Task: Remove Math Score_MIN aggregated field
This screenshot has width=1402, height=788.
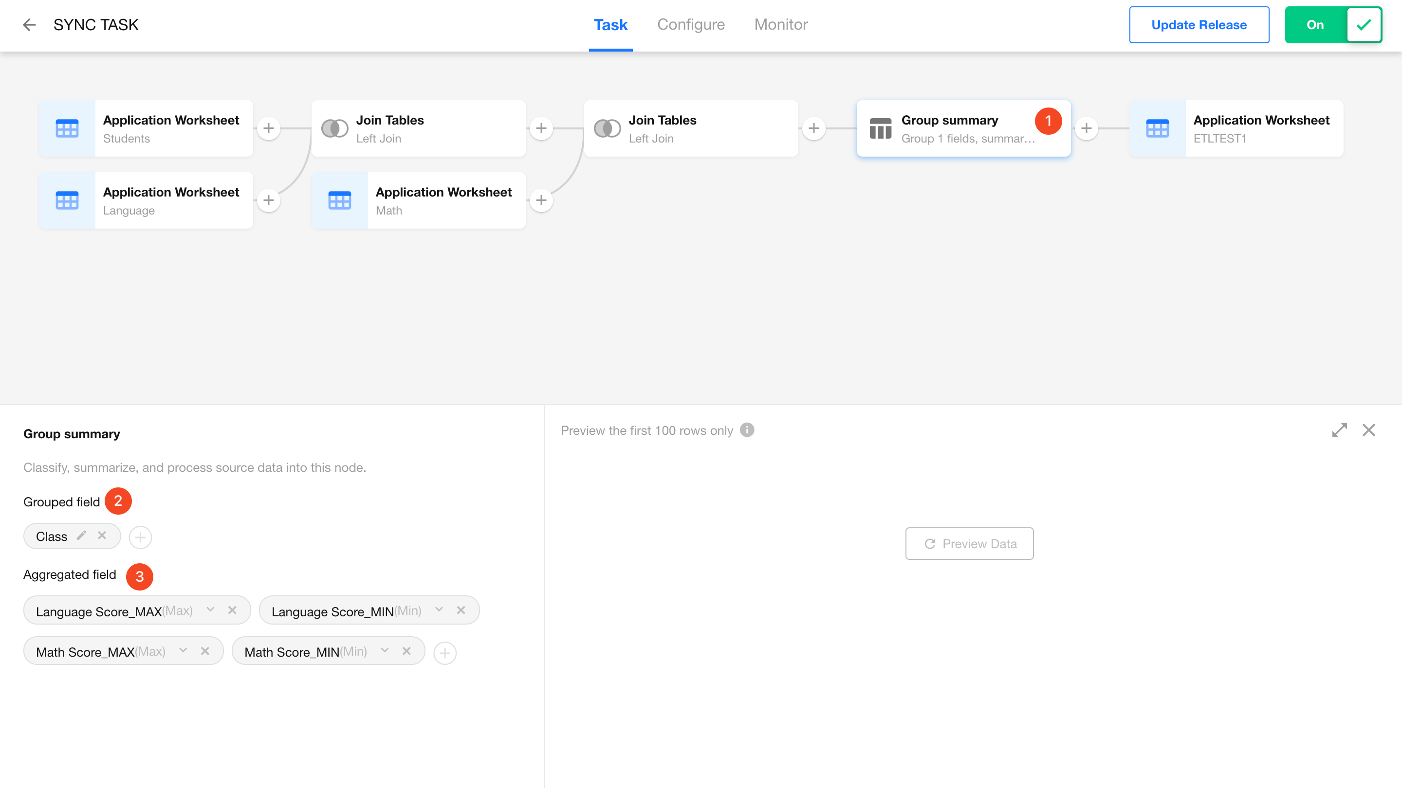Action: pyautogui.click(x=406, y=651)
